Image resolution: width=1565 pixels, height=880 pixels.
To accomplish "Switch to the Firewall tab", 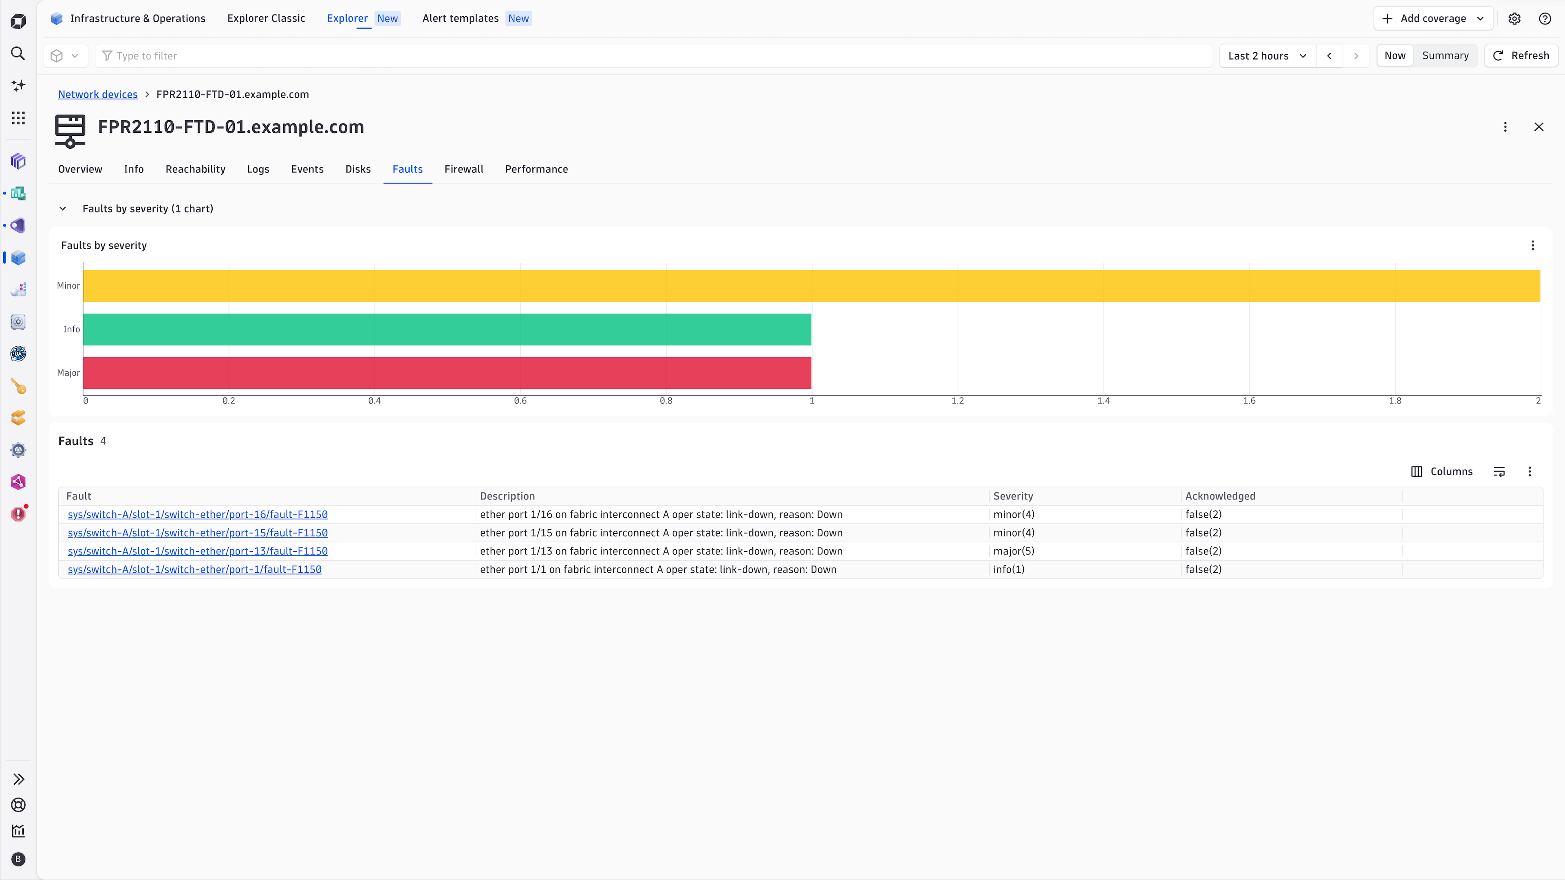I will point(463,169).
